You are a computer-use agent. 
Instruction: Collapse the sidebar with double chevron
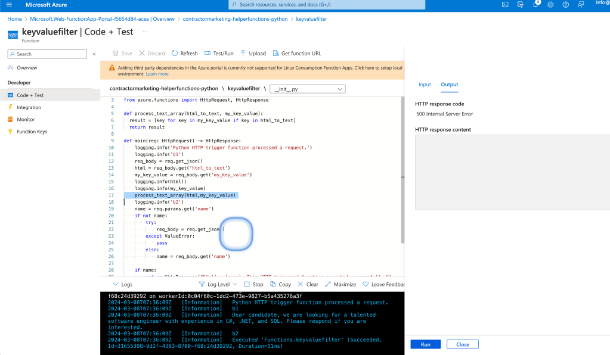click(x=94, y=54)
